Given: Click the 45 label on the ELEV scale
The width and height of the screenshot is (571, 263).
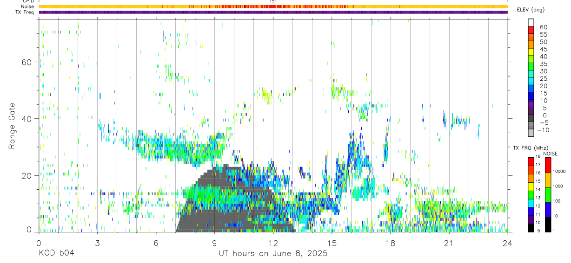Looking at the screenshot, I should [543, 49].
